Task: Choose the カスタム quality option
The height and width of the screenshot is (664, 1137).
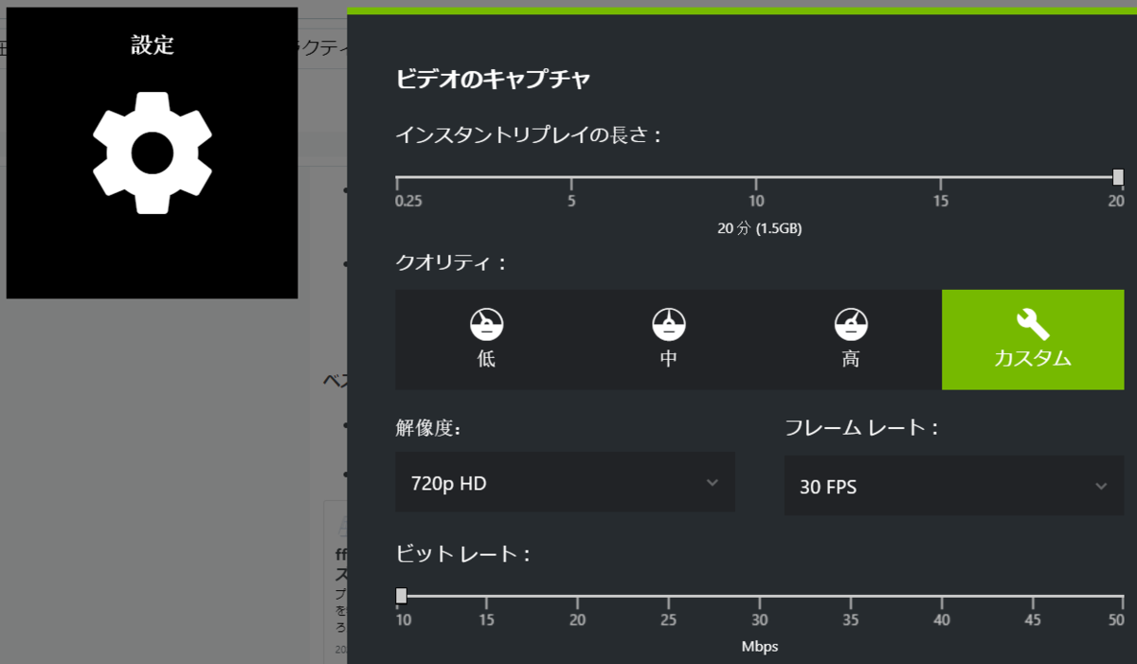Action: (x=1032, y=339)
